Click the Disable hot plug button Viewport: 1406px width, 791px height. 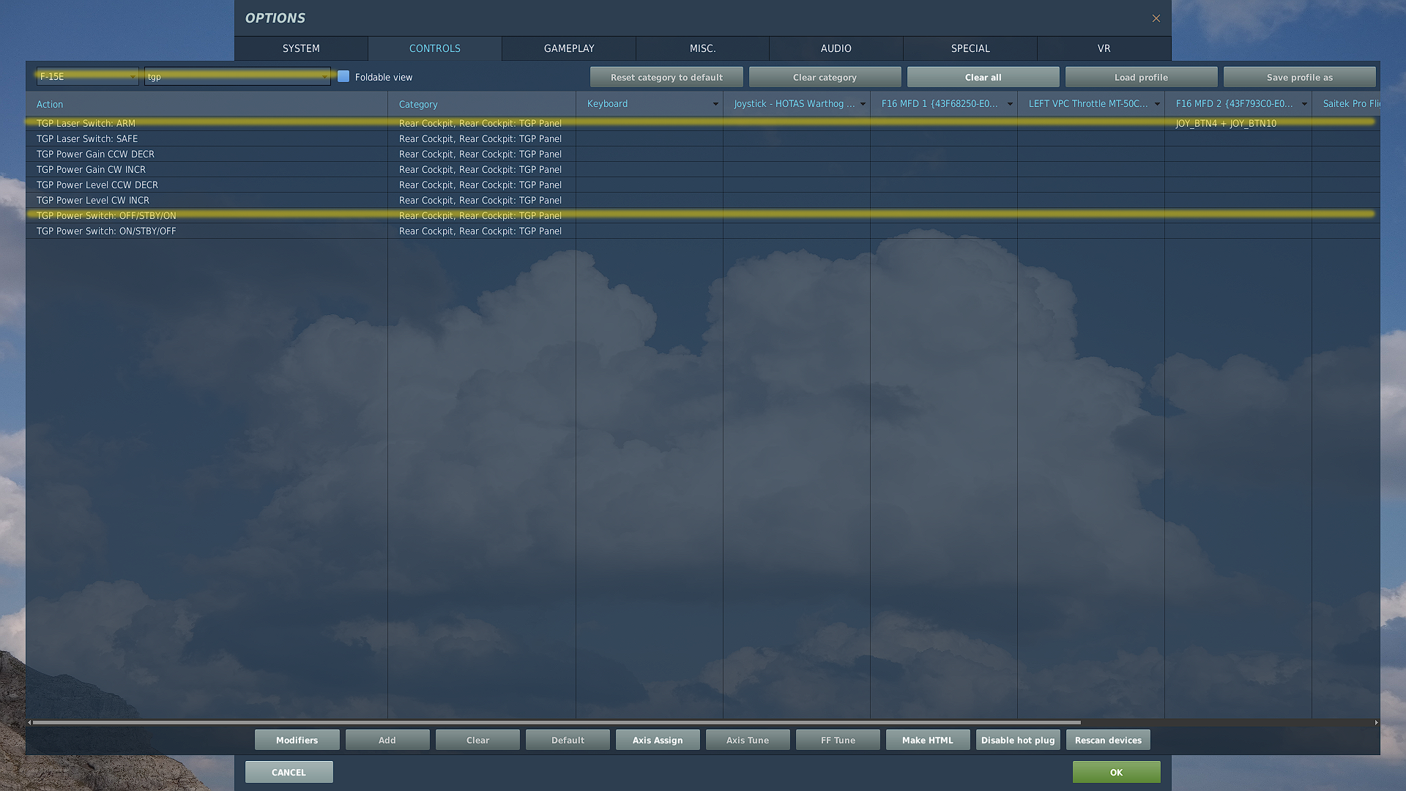(x=1018, y=740)
